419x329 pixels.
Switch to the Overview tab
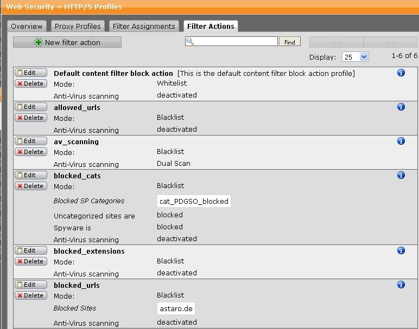pos(27,26)
